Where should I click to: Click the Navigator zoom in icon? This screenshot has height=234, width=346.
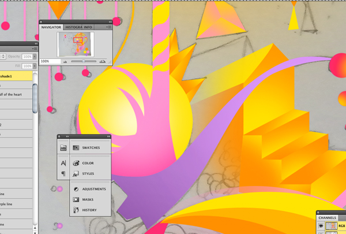pos(102,61)
